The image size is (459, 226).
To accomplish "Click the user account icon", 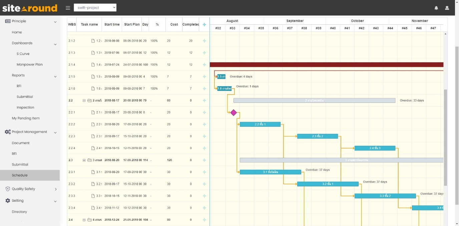I will 447,7.
